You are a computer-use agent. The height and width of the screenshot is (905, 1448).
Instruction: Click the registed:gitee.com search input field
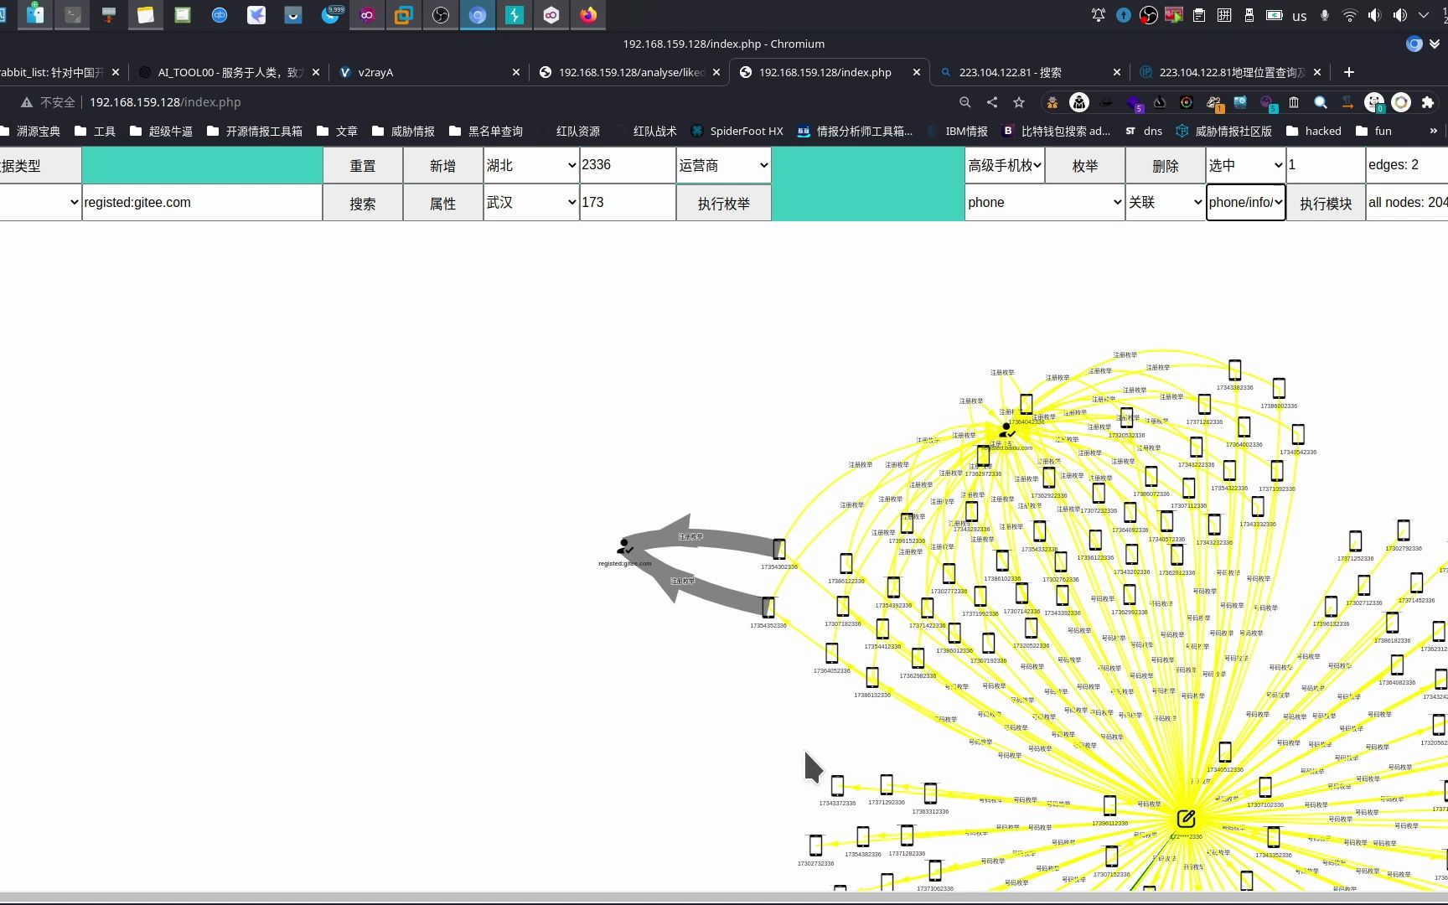click(202, 203)
